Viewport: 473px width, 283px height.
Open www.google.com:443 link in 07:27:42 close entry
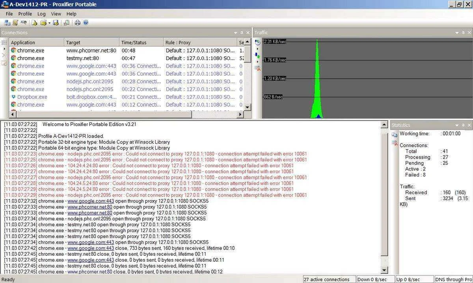pos(91,248)
